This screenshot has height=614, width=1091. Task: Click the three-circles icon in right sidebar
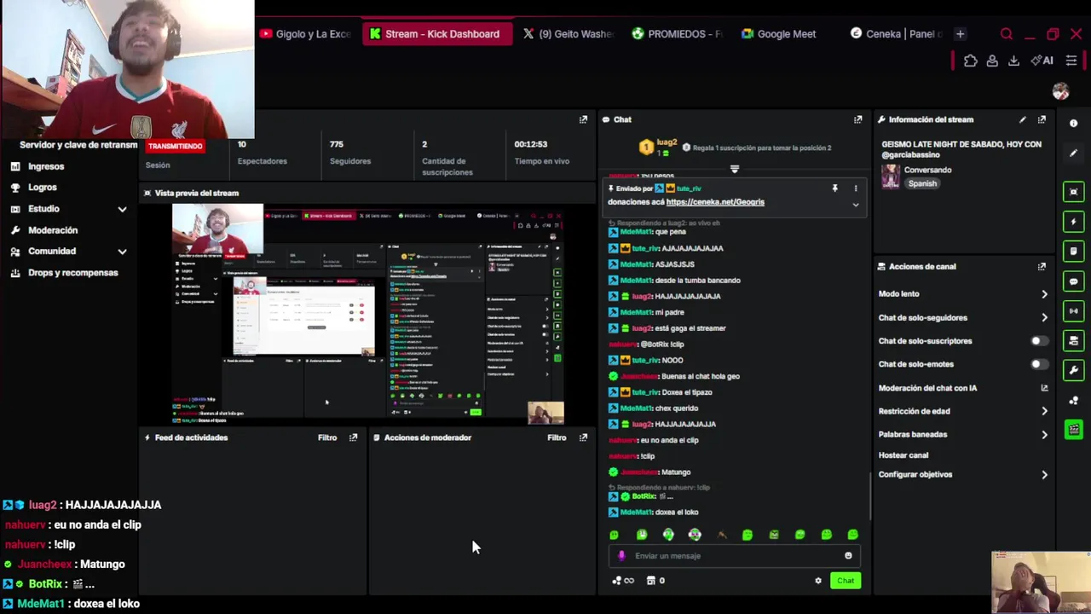coord(1073,400)
